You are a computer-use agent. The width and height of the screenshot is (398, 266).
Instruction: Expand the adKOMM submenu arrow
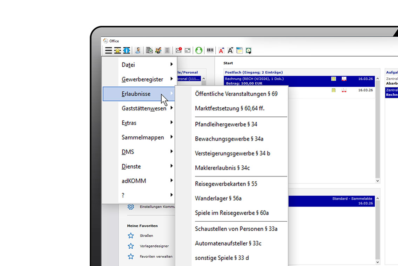tap(171, 180)
